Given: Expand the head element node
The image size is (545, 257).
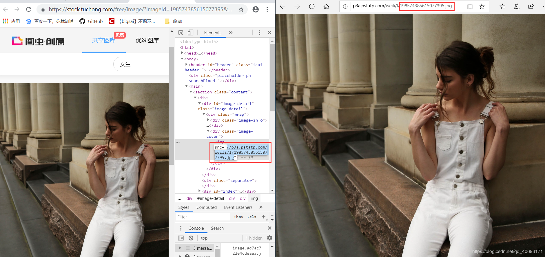Looking at the screenshot, I should (x=182, y=53).
